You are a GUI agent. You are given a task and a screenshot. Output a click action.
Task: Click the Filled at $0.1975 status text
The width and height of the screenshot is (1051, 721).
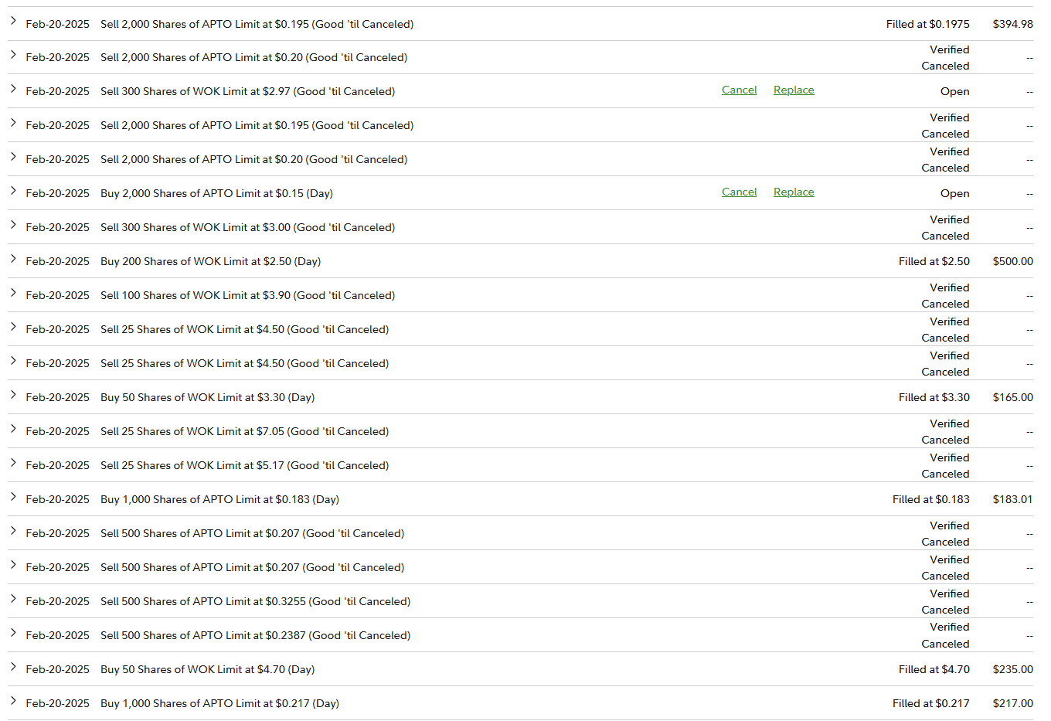[927, 25]
